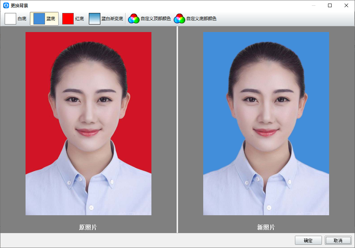Click the new blue-background photo preview
This screenshot has height=248, width=355.
[266, 124]
